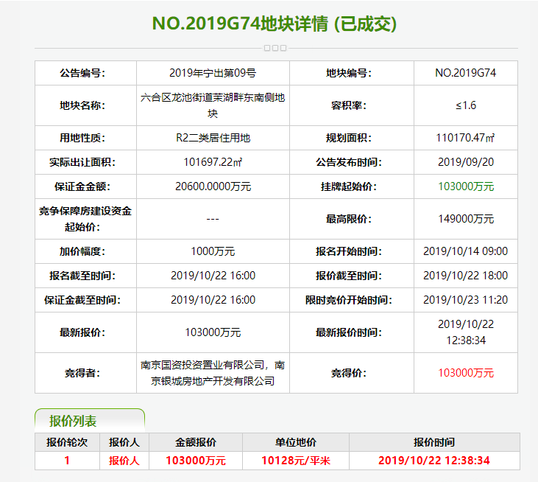Select bid amount 103000万元 in bid list
Image resolution: width=538 pixels, height=482 pixels.
coord(196,461)
